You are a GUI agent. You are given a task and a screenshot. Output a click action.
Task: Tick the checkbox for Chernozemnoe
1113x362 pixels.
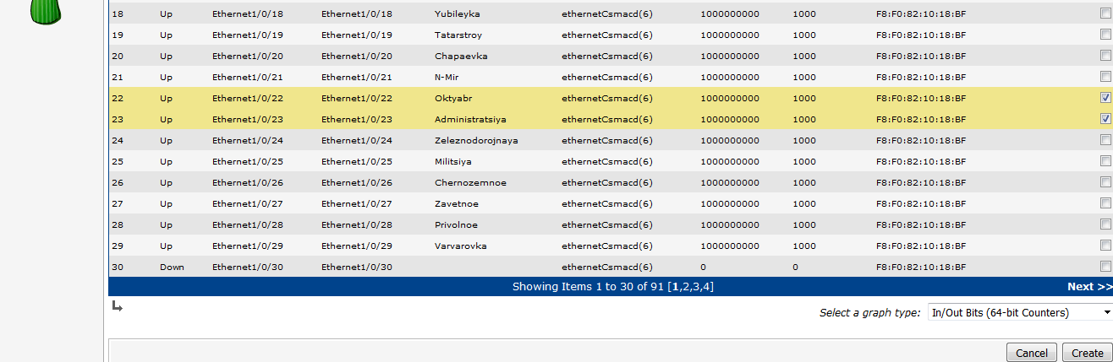1105,182
